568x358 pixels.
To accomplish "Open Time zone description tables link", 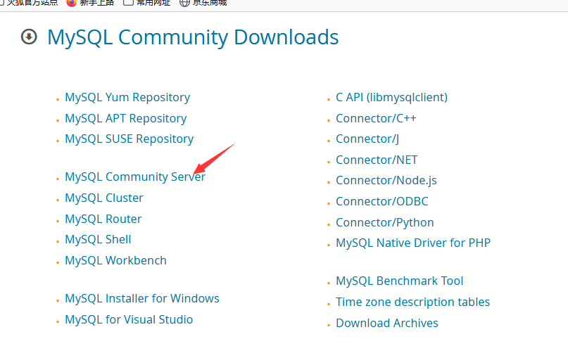I will [412, 302].
